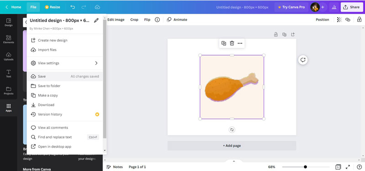Image resolution: width=365 pixels, height=171 pixels.
Task: Delete the selected image with trash icon
Action: pyautogui.click(x=232, y=43)
